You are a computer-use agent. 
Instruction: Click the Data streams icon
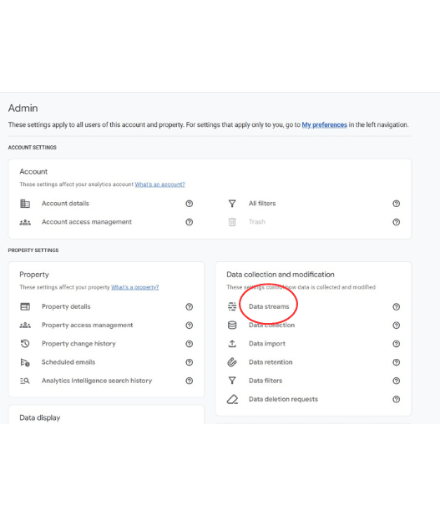(x=232, y=306)
